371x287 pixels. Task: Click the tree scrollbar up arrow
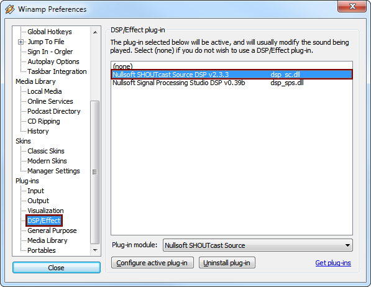[95, 32]
